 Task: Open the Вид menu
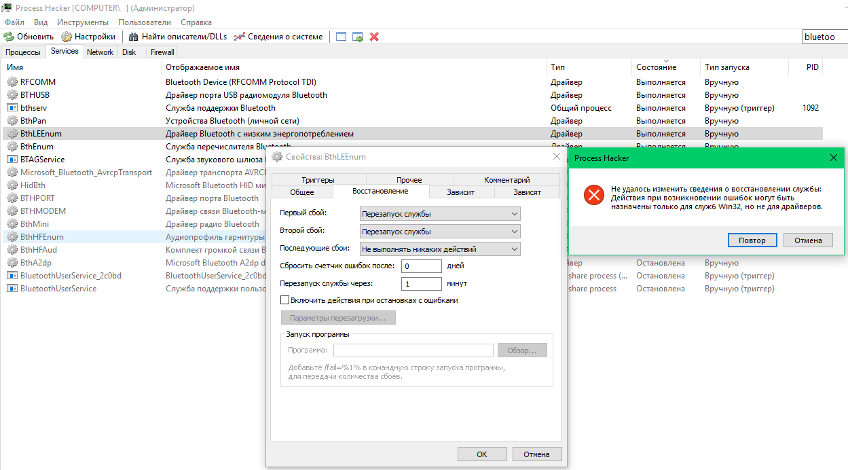(x=41, y=22)
